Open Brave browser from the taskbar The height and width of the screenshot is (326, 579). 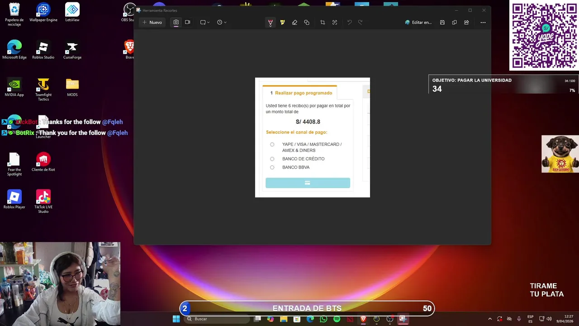click(x=363, y=319)
